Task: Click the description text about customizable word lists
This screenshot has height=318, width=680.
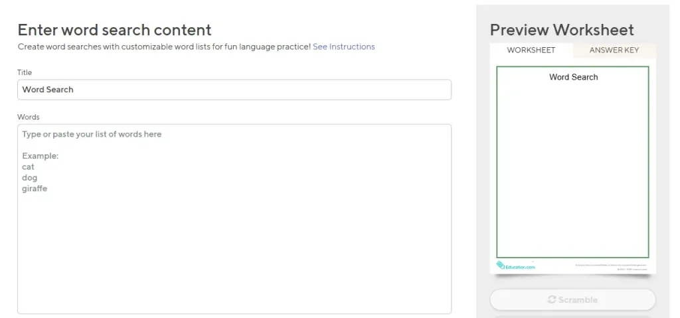Action: click(164, 46)
